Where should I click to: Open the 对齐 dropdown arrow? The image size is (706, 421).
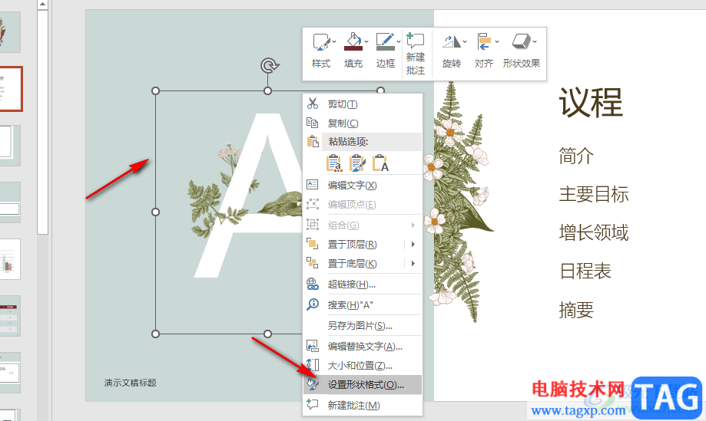click(496, 41)
